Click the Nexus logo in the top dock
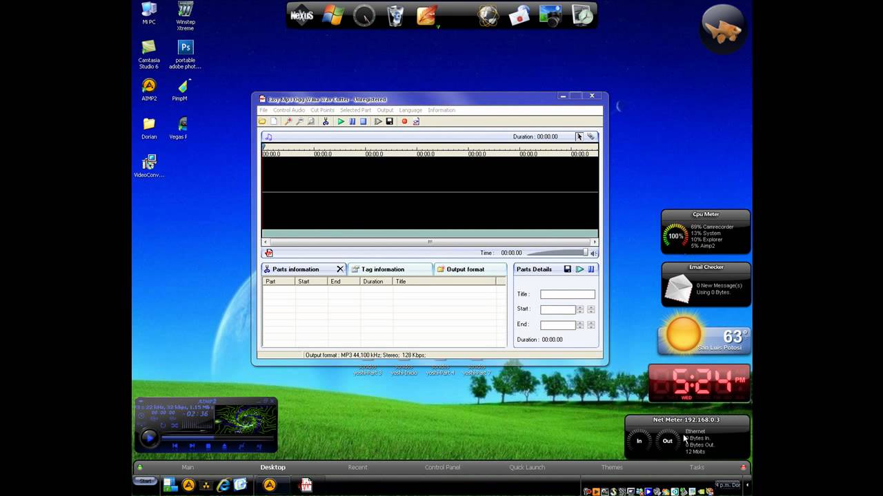 (301, 15)
